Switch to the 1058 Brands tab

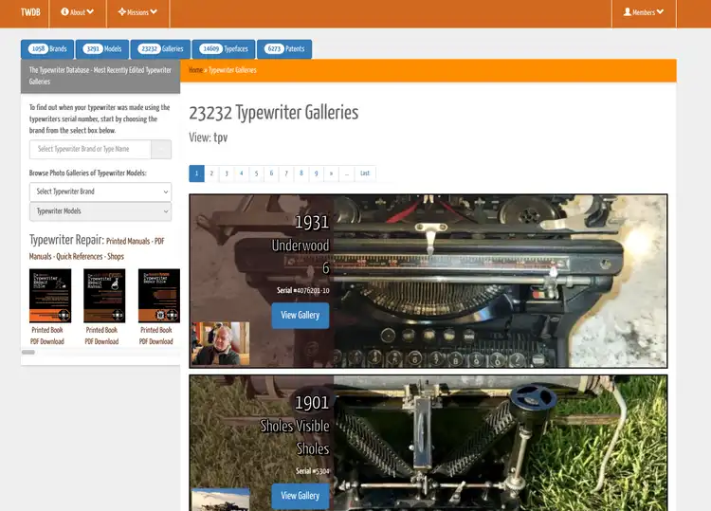(x=47, y=49)
